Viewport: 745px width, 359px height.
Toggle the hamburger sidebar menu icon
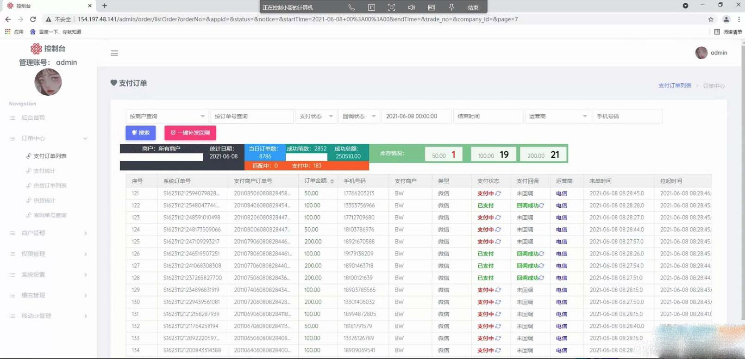click(x=114, y=53)
